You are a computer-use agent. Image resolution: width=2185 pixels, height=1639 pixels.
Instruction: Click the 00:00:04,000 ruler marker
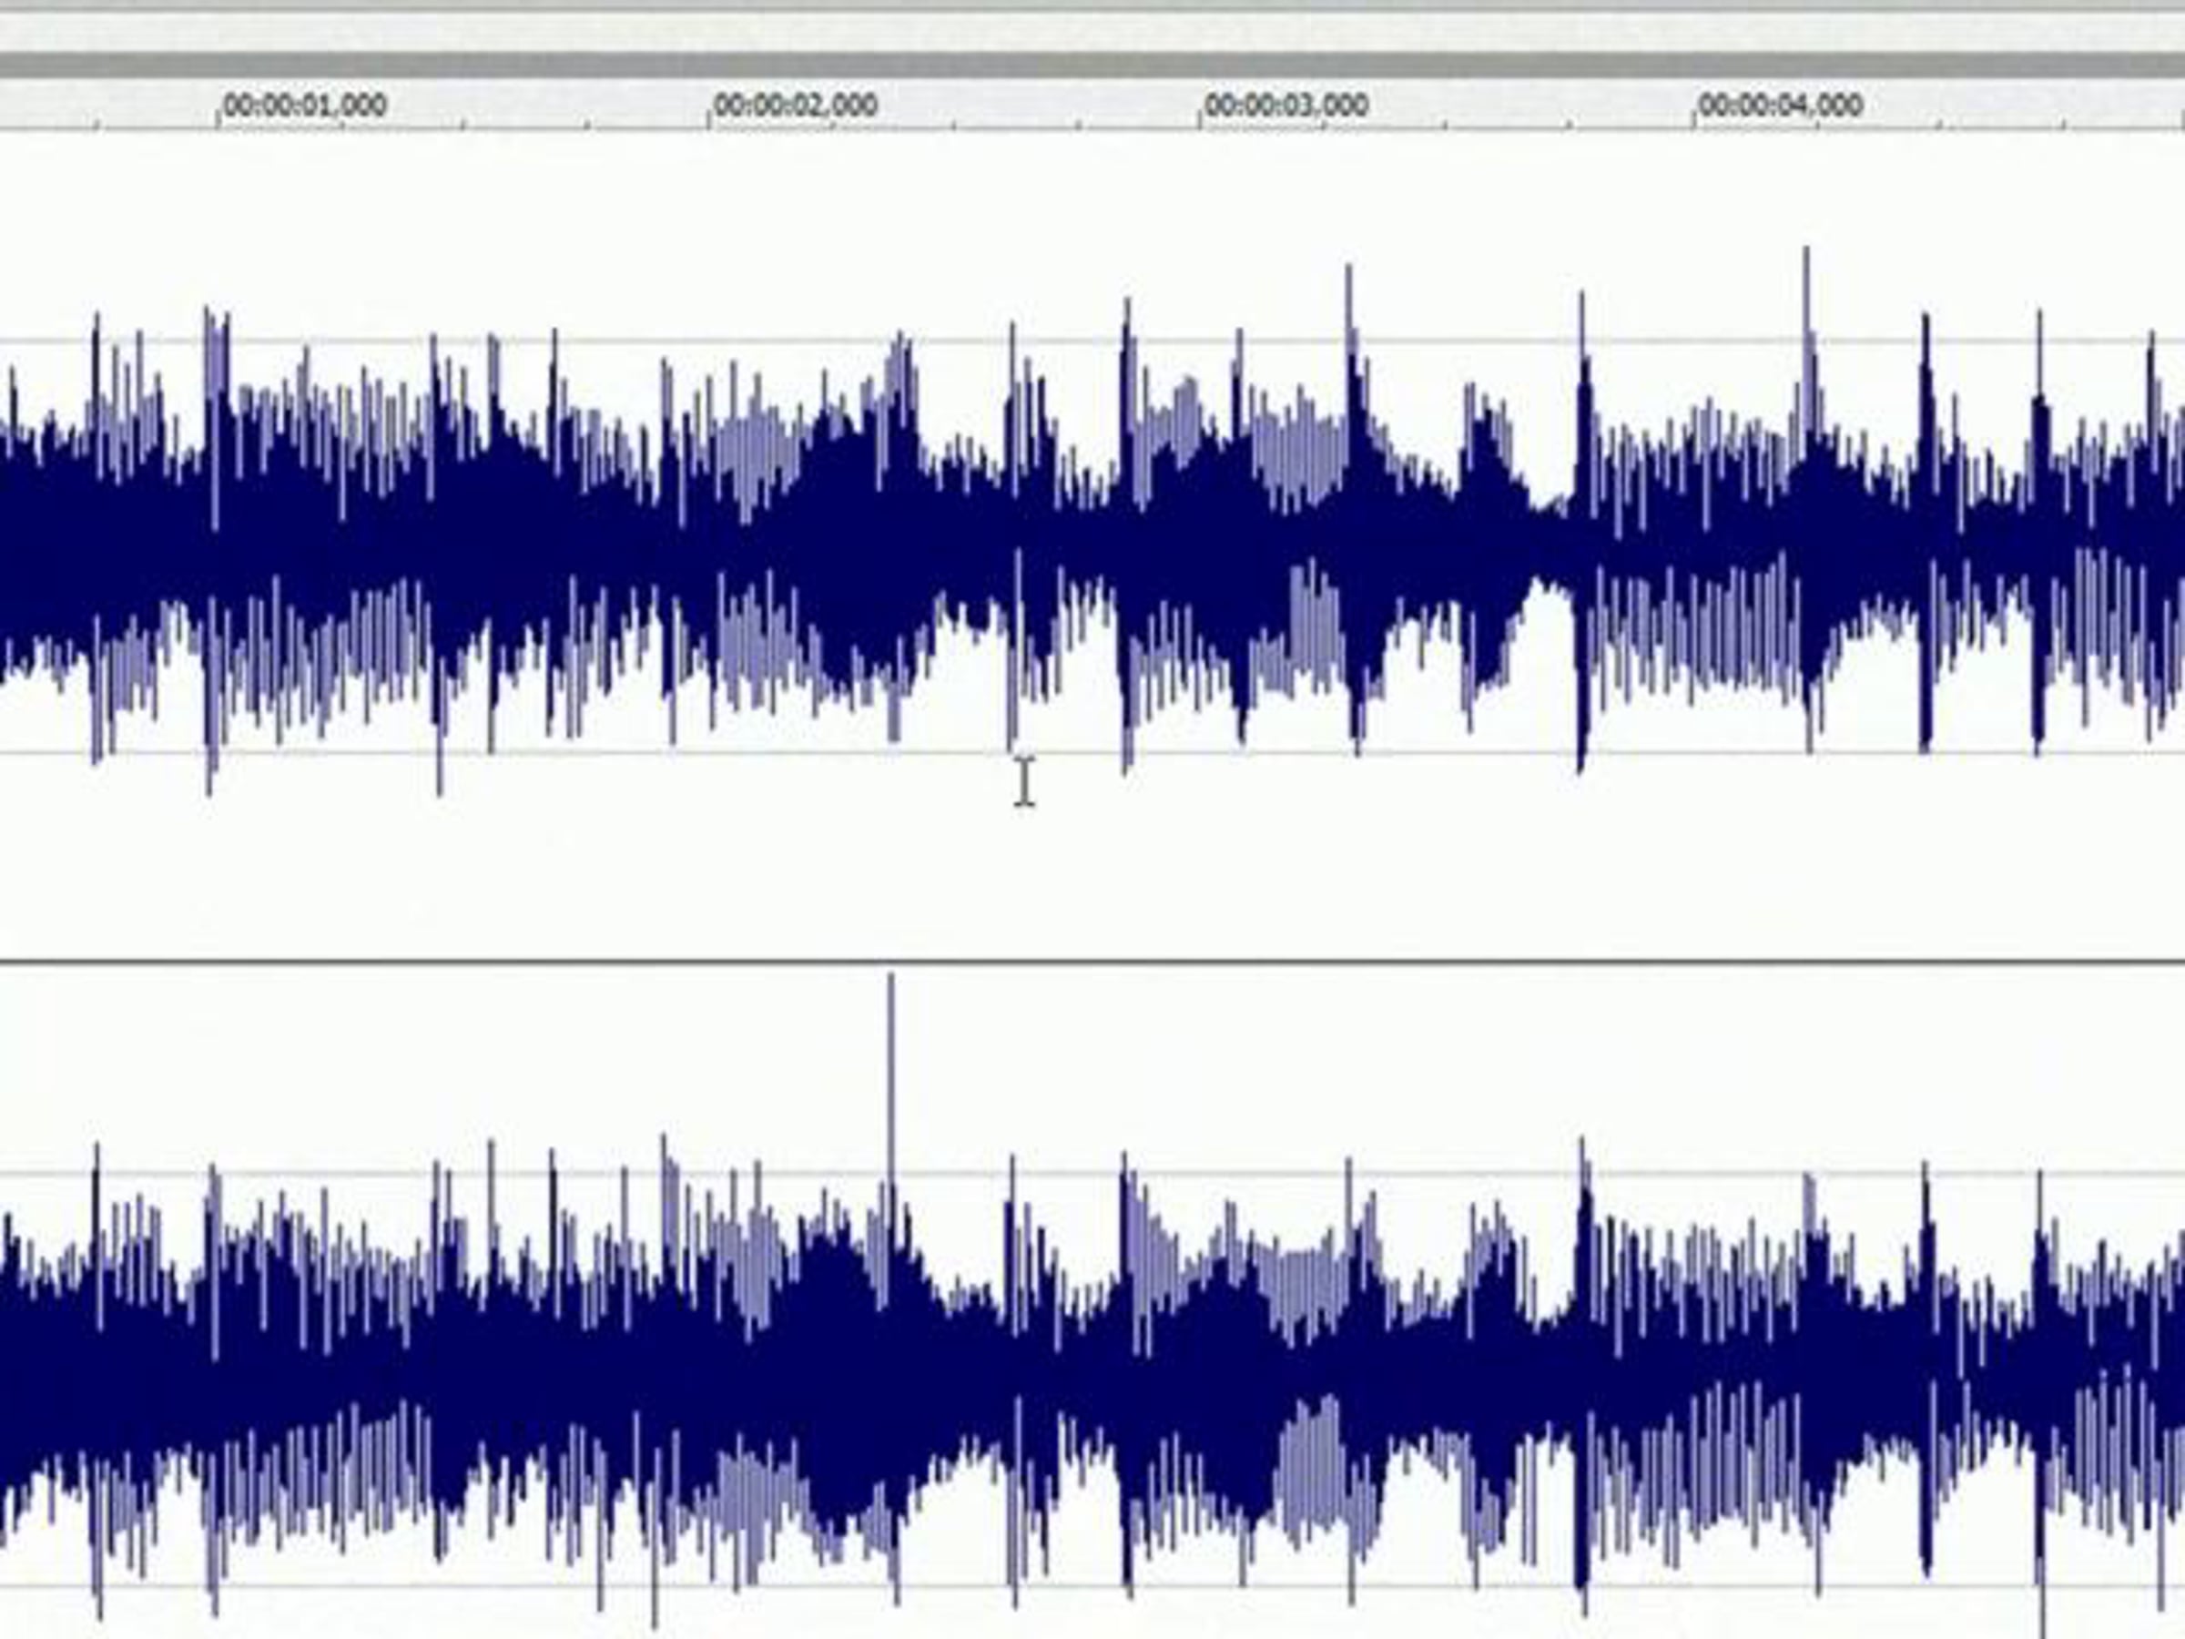click(x=1780, y=105)
